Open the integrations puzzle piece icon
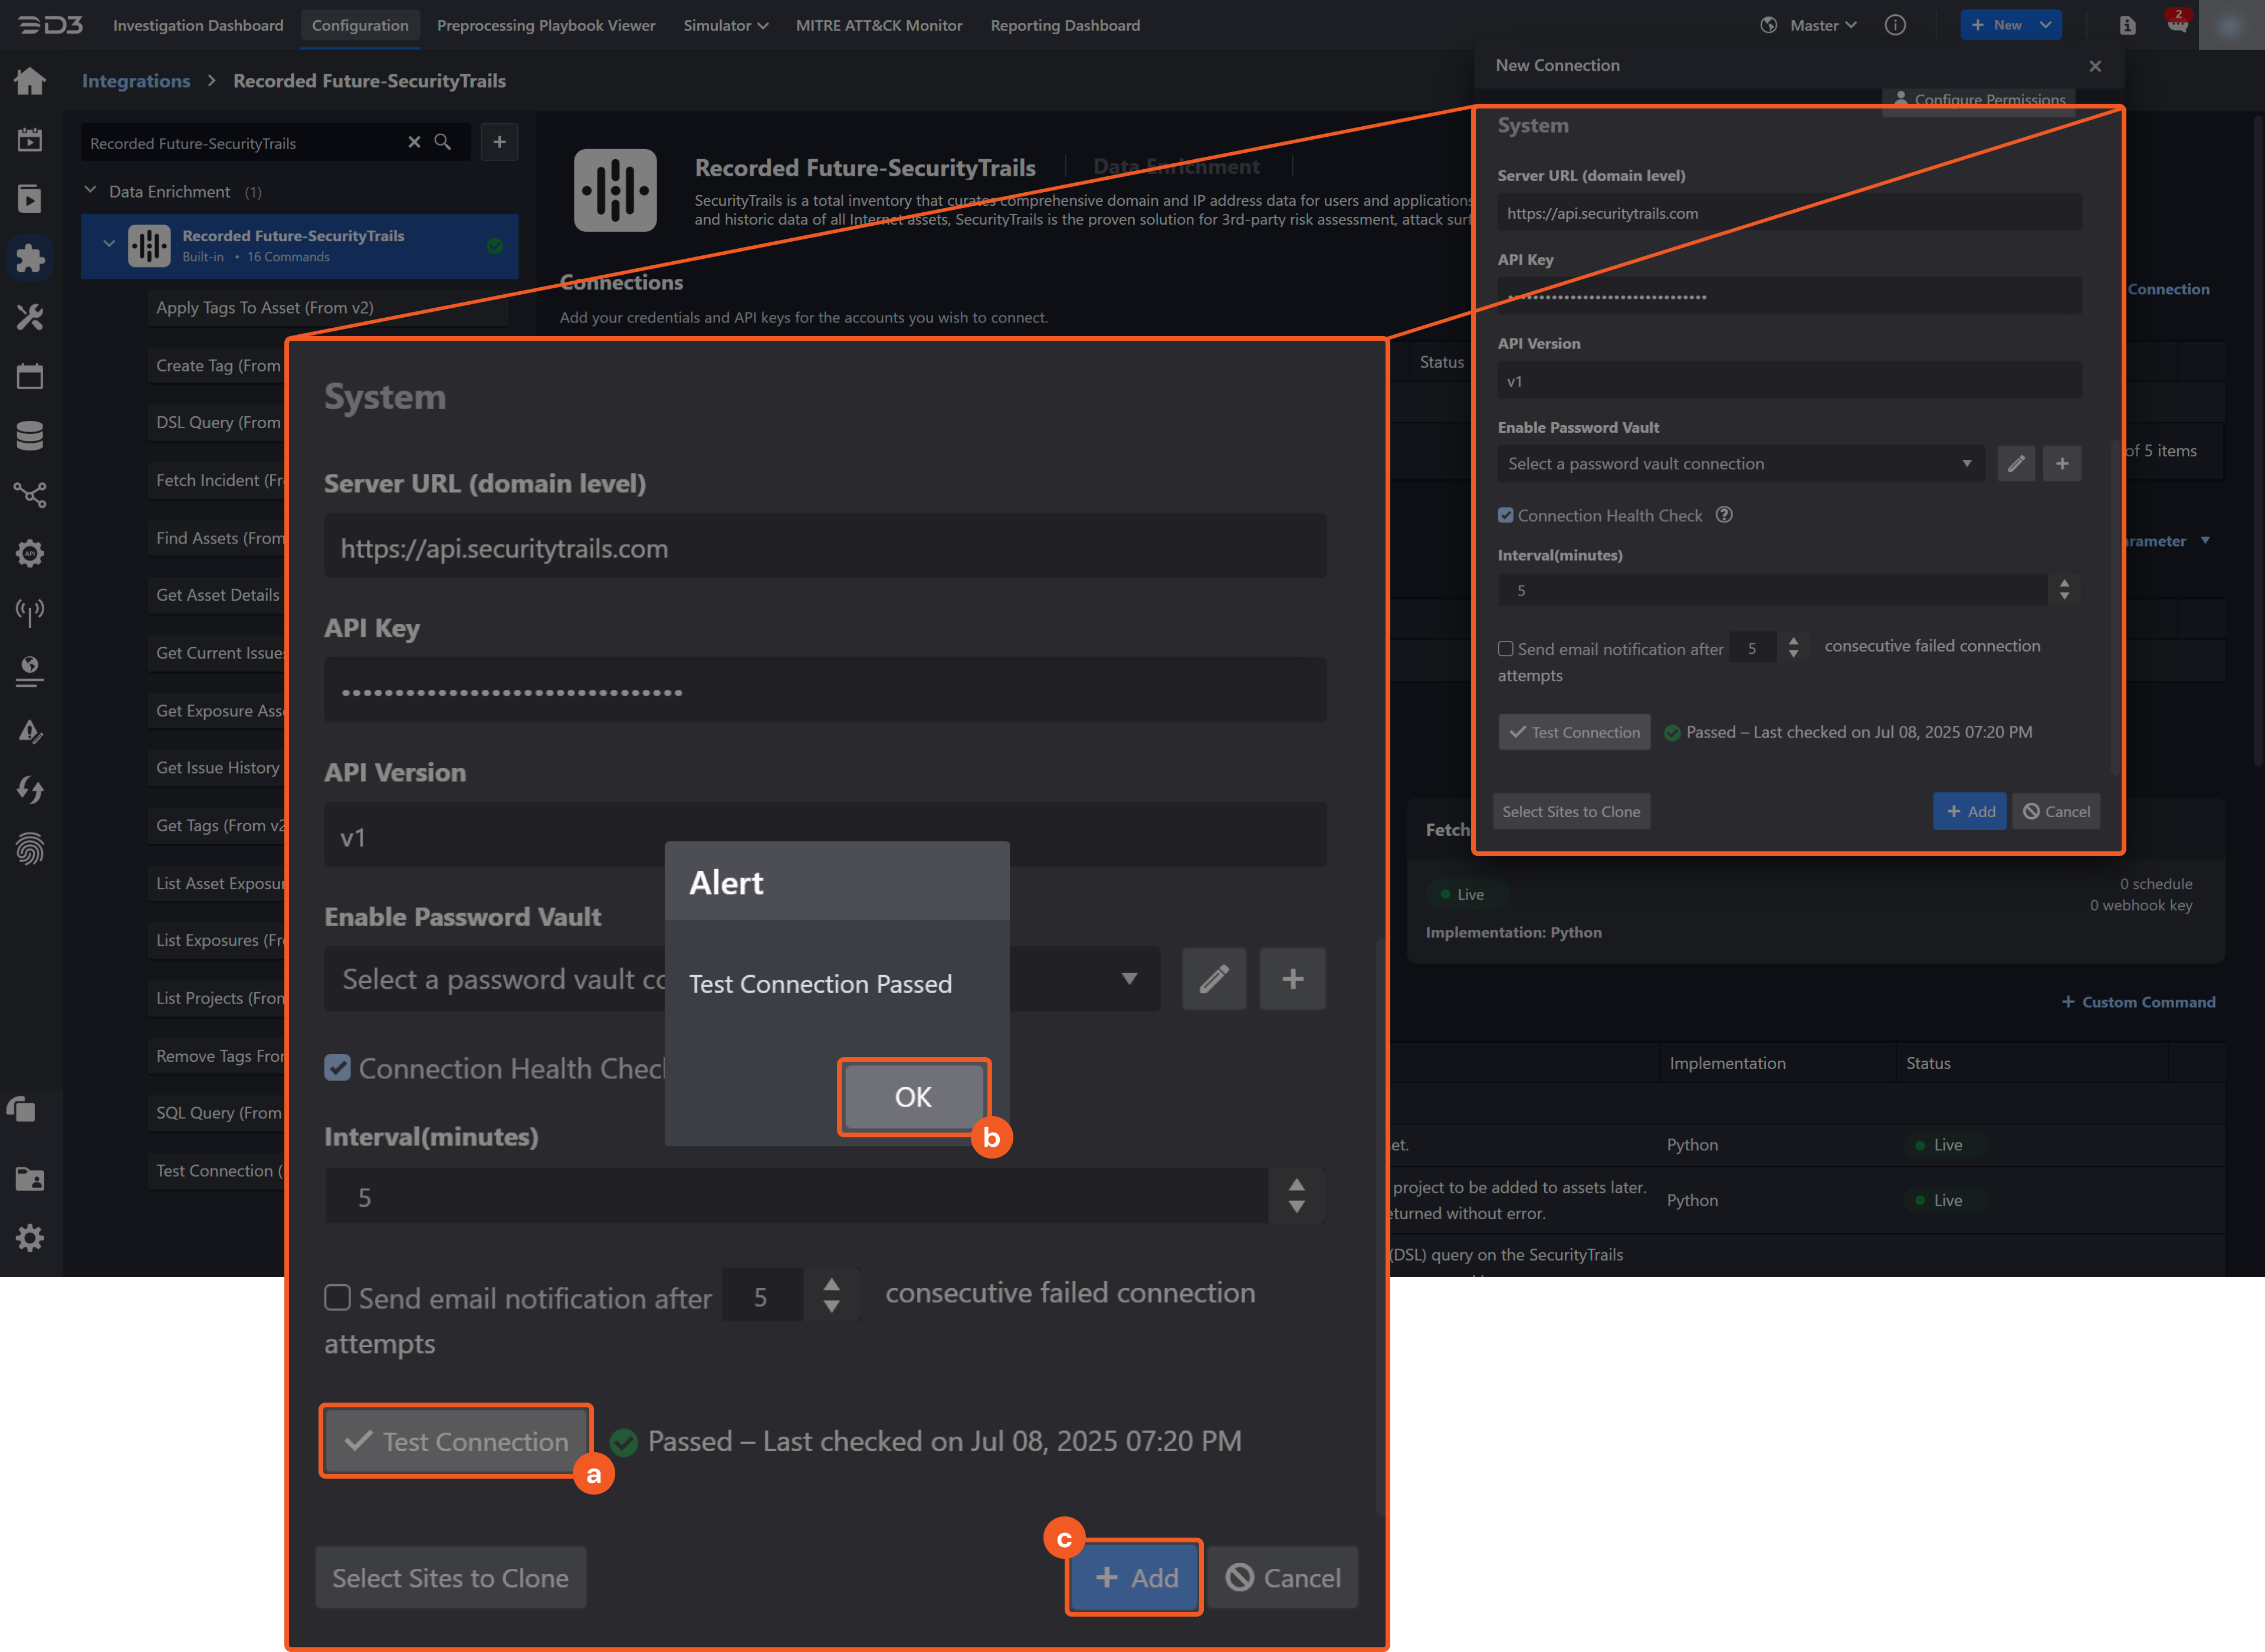The image size is (2265, 1652). click(x=30, y=258)
